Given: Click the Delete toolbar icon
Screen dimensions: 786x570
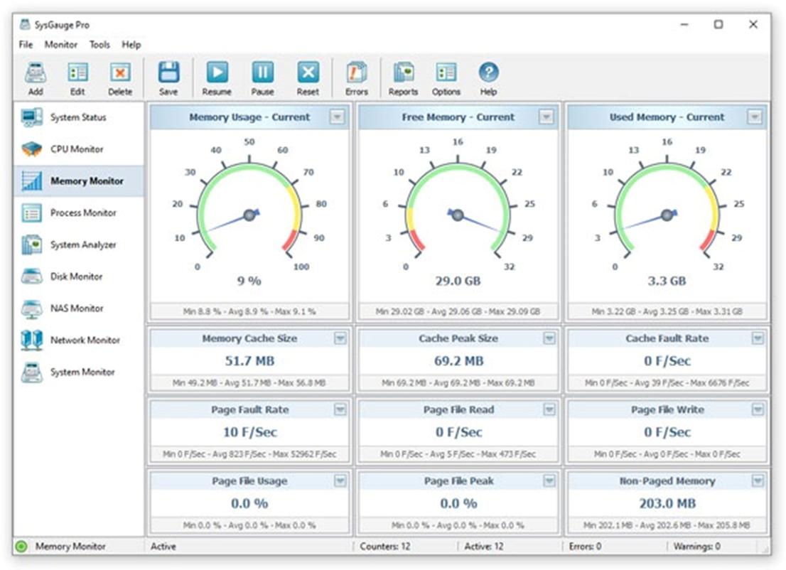Looking at the screenshot, I should (120, 73).
